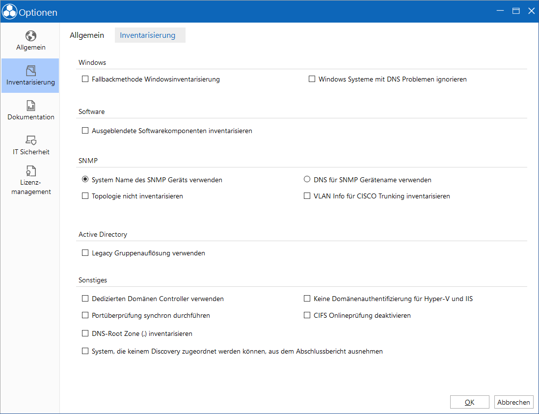
Task: Maximize the Optionen window
Action: (x=516, y=11)
